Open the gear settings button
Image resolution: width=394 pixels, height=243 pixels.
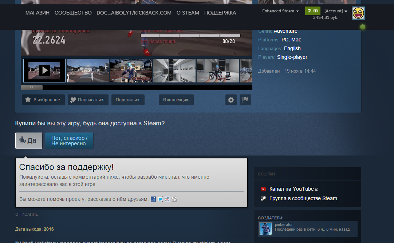[x=231, y=100]
